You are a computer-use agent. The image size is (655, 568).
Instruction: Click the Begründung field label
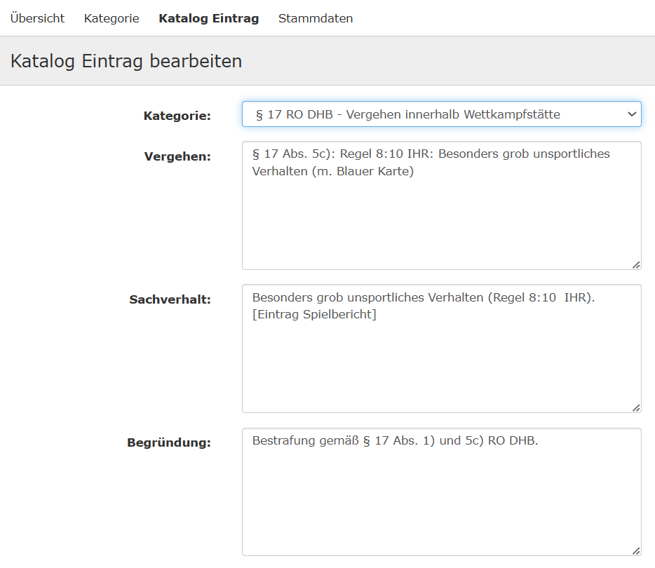point(169,442)
